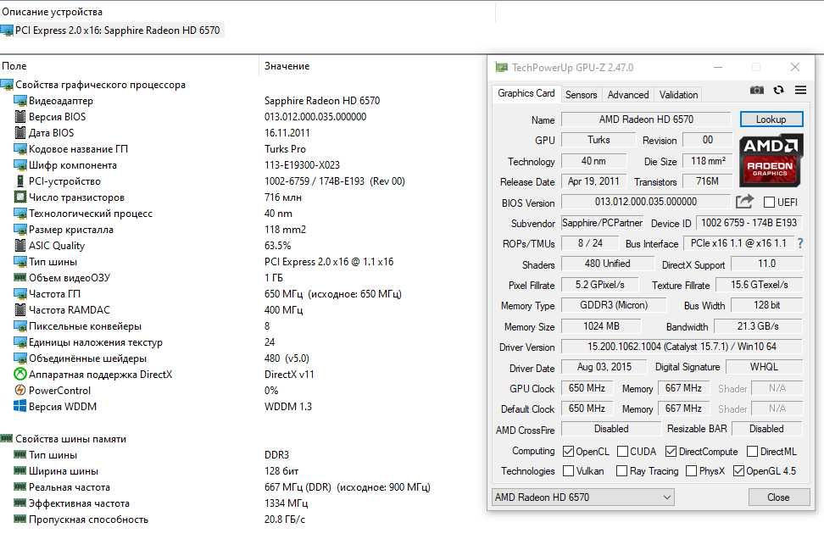824x539 pixels.
Task: Click memory icon beside Ширина шины
Action: click(20, 470)
